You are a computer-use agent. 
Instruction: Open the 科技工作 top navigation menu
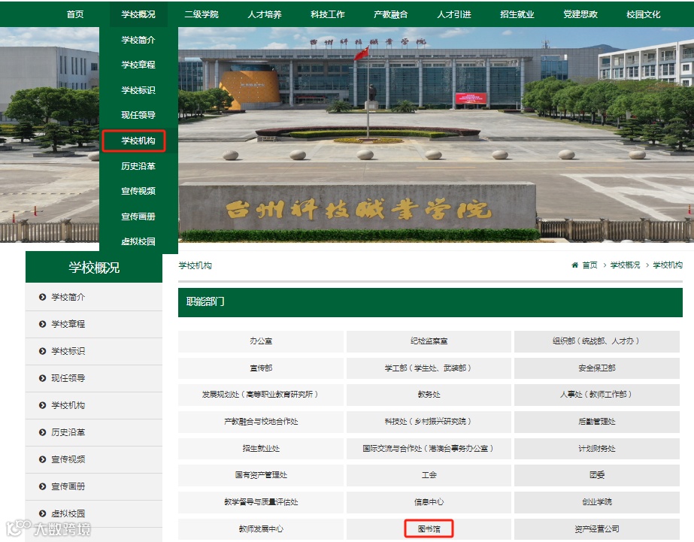(x=328, y=14)
